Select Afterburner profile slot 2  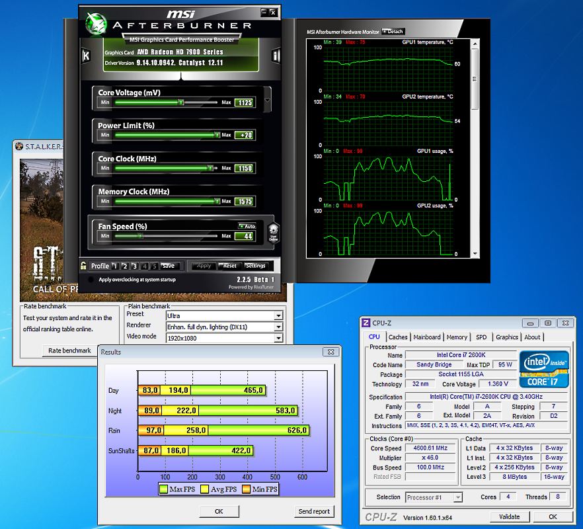(125, 266)
